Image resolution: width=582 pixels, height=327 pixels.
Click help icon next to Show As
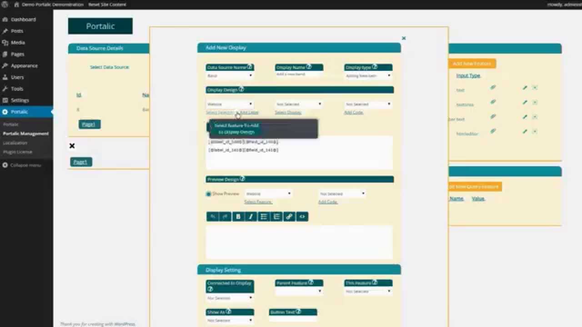coord(229,312)
